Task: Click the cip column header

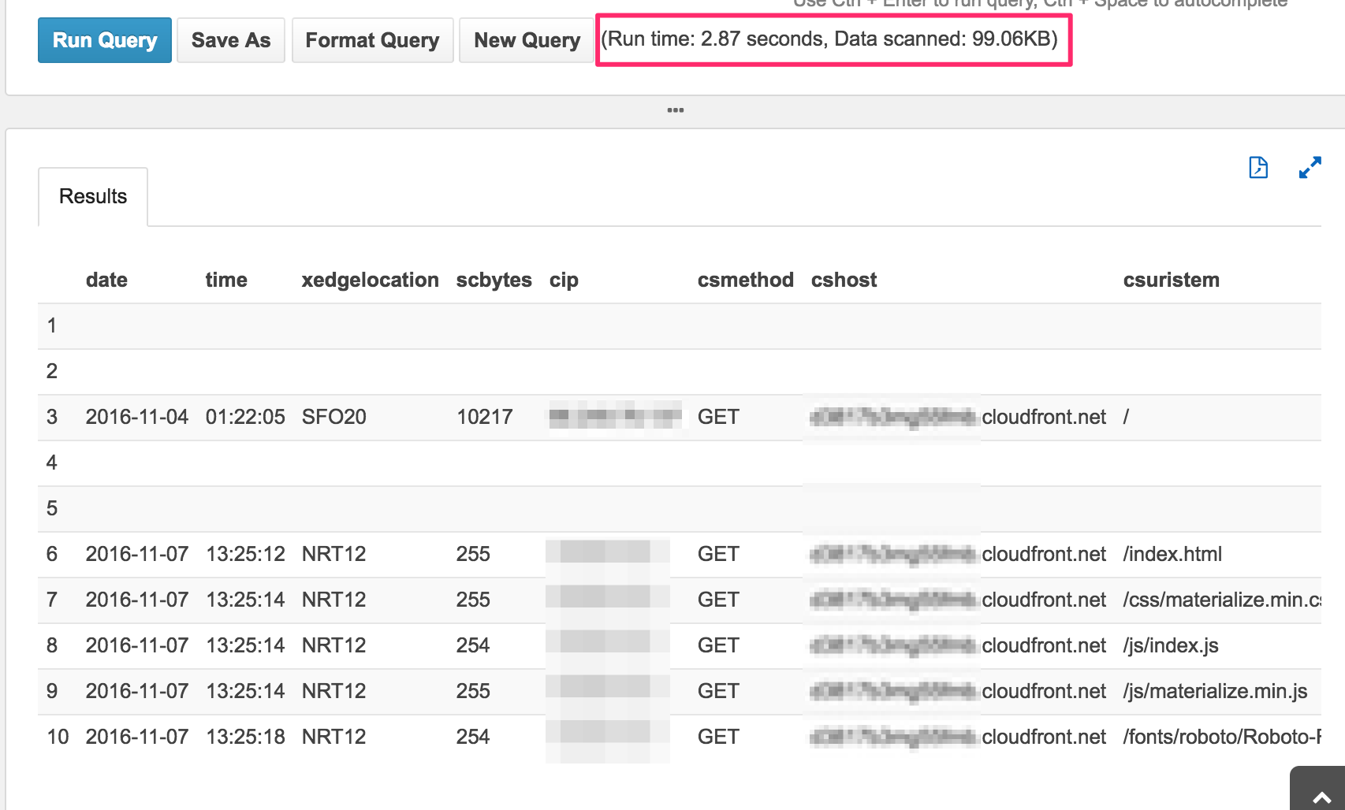Action: (x=564, y=280)
